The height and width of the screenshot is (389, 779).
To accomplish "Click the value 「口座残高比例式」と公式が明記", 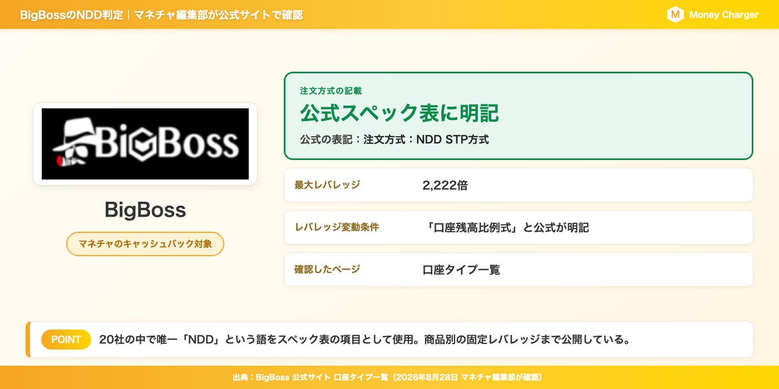I will coord(506,228).
